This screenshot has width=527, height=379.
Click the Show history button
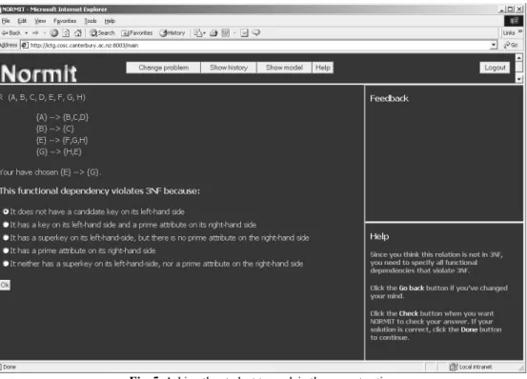click(229, 68)
